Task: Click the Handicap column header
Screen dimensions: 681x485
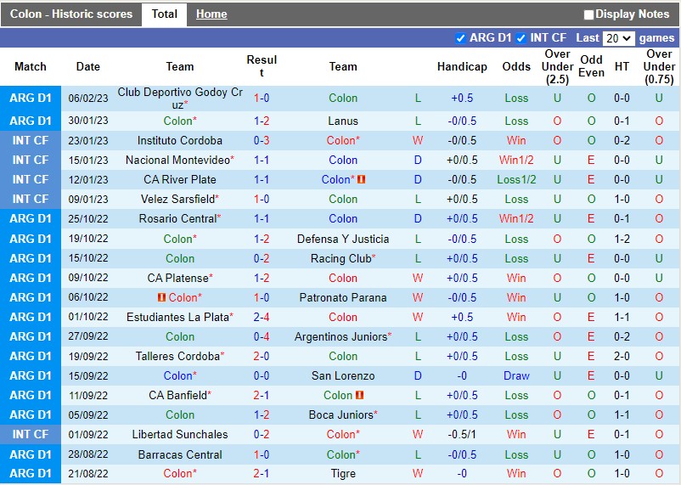Action: click(x=462, y=66)
